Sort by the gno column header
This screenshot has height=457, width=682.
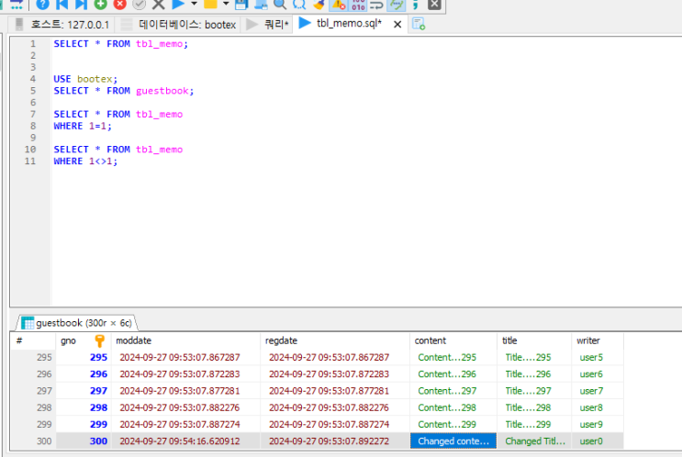click(x=68, y=340)
